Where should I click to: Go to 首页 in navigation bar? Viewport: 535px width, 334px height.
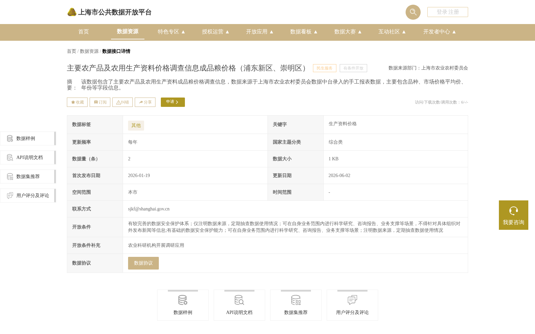pyautogui.click(x=84, y=32)
